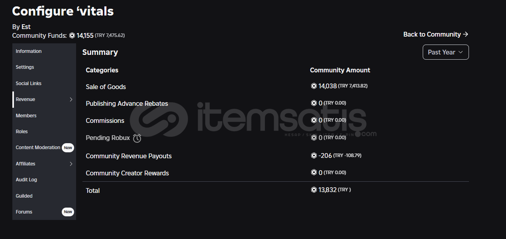Screen dimensions: 506x239
Task: Go to the Members sidebar section
Action: tap(26, 116)
